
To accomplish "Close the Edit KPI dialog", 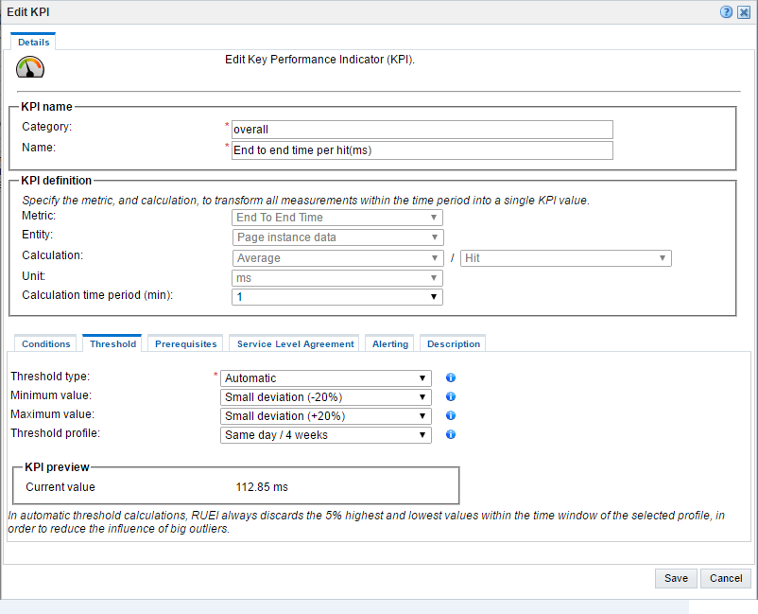I will (x=744, y=12).
